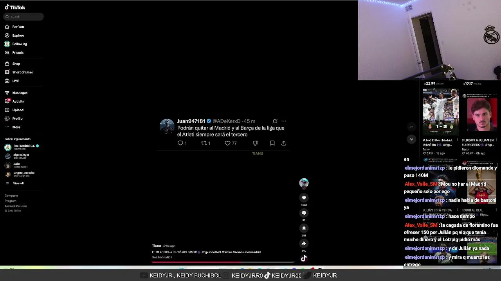Screen dimensions: 501x281
Task: Click the video progress bar
Action: 223,262
